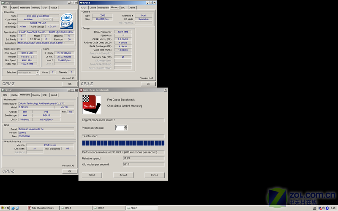The height and width of the screenshot is (211, 338).
Task: Switch to the CPU tab in the CPU-Z motherboard window
Action: point(5,95)
